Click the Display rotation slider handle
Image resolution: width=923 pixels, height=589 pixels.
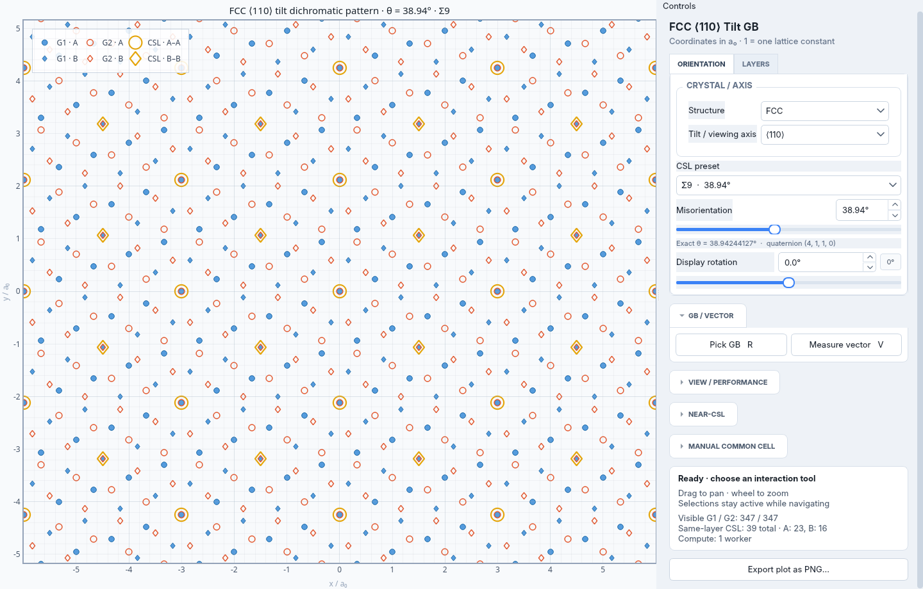tap(789, 282)
